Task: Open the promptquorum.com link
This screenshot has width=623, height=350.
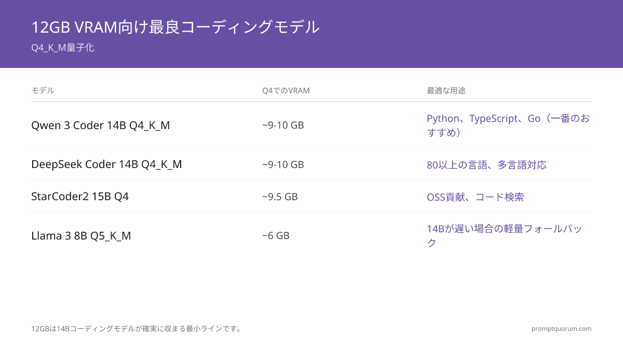Action: (x=561, y=329)
